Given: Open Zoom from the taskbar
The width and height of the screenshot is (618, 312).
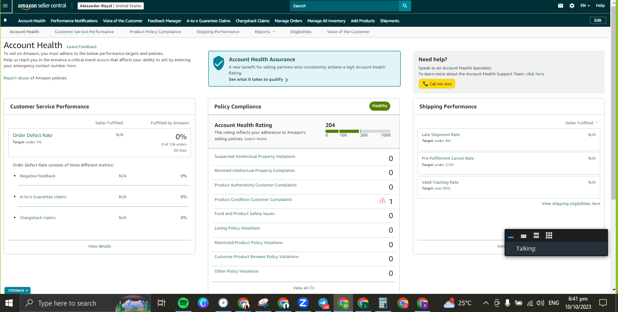Looking at the screenshot, I should pyautogui.click(x=303, y=303).
